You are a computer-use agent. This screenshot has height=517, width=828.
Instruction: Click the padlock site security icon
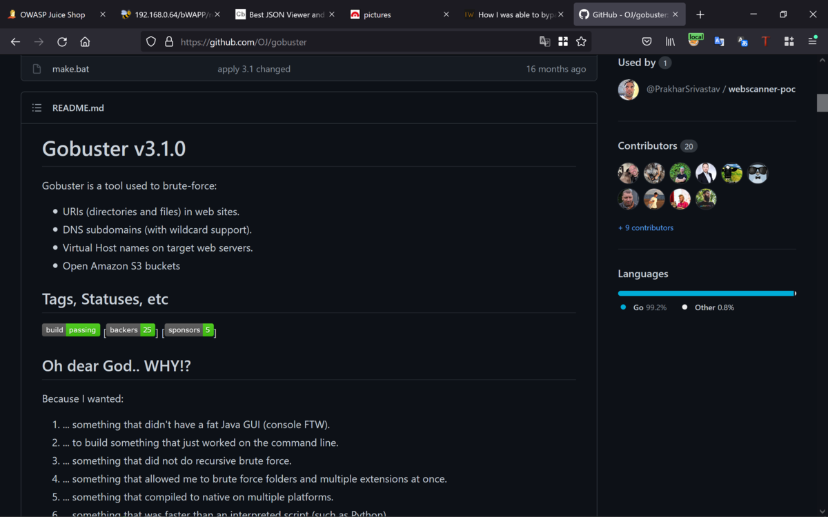(x=168, y=41)
